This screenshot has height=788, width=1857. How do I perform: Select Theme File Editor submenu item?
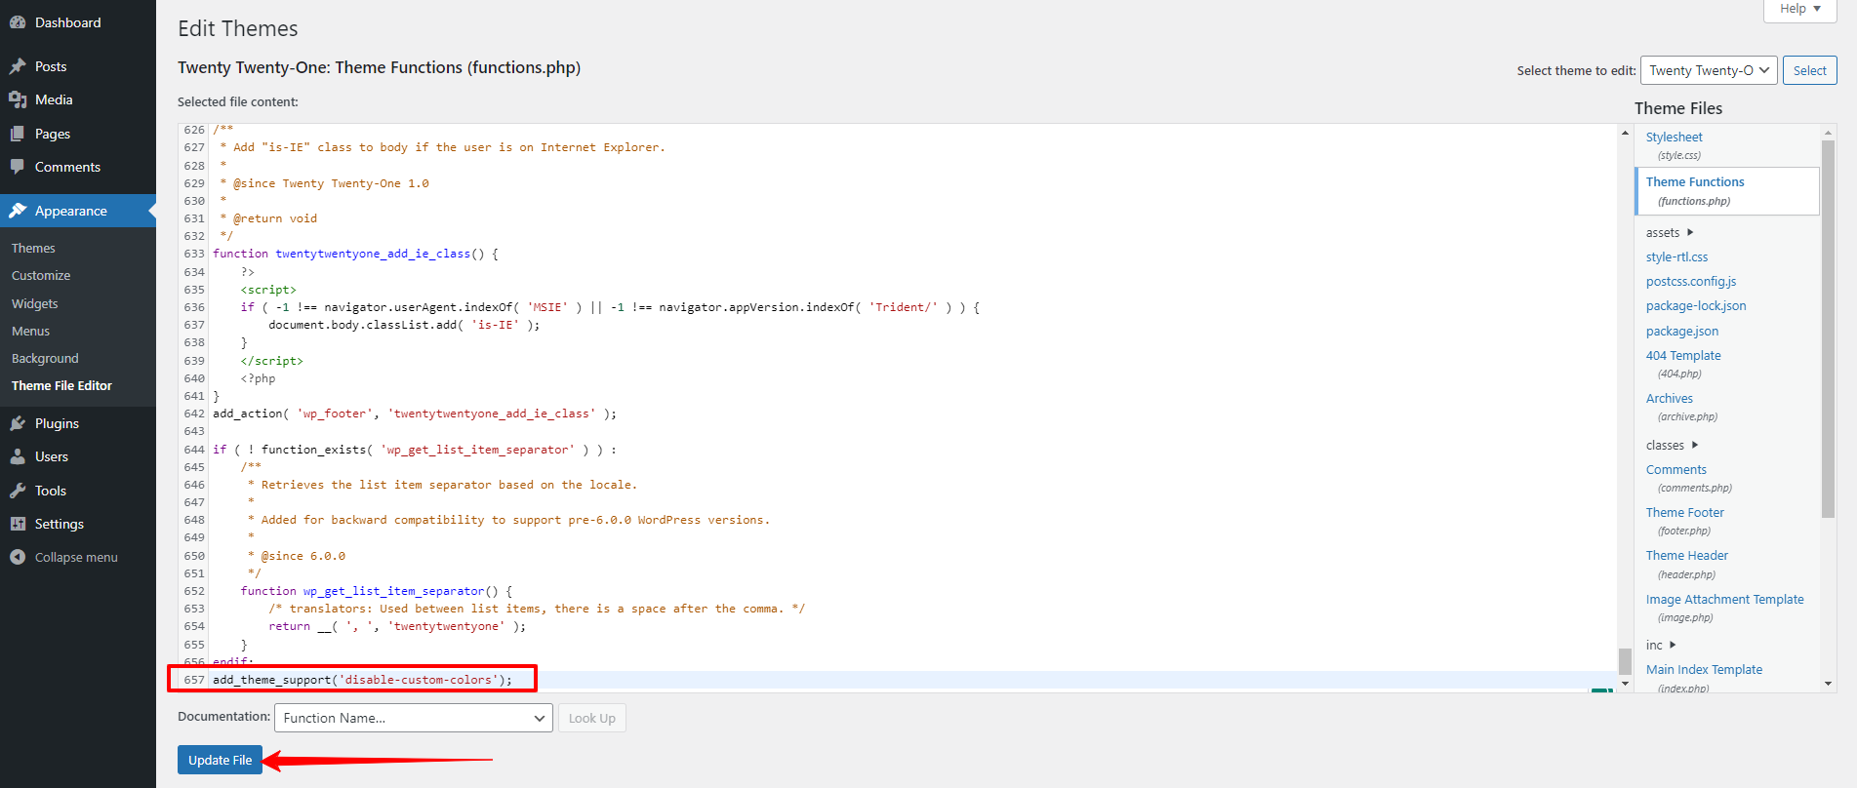61,386
